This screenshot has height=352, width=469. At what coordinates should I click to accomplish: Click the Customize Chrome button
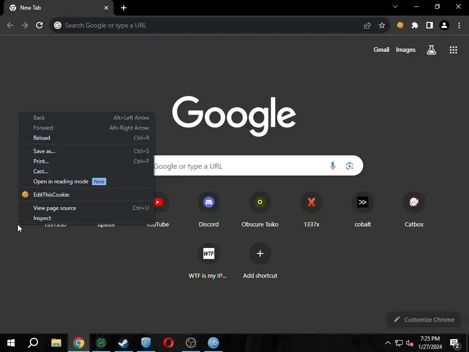coord(424,319)
